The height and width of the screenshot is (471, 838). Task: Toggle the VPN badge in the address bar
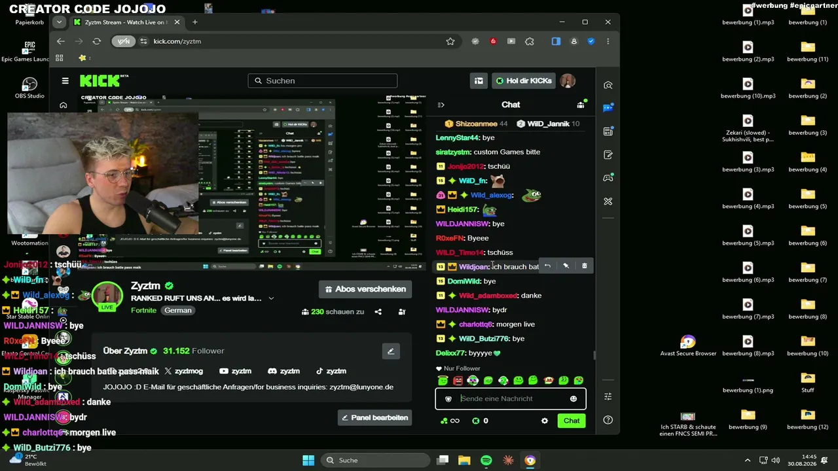click(x=124, y=41)
